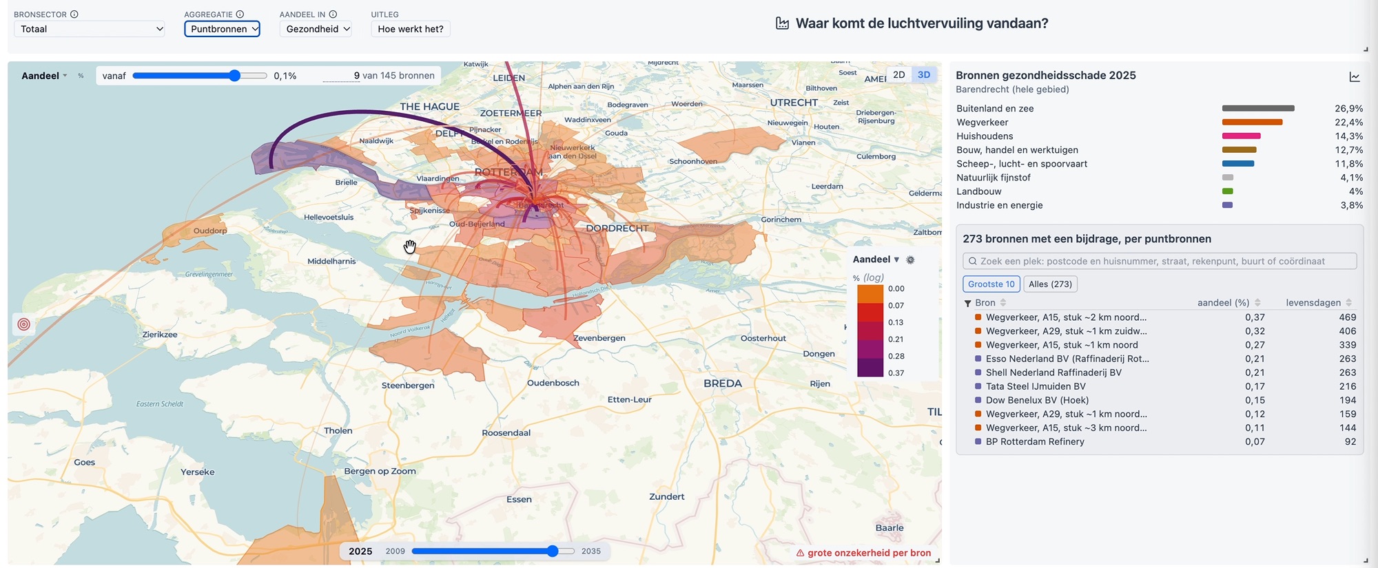This screenshot has height=568, width=1378.
Task: Click the info icon next to Bronsector
Action: (74, 14)
